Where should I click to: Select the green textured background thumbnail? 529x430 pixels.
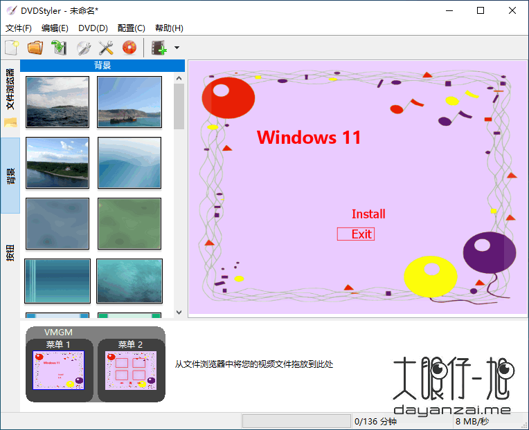(x=129, y=223)
